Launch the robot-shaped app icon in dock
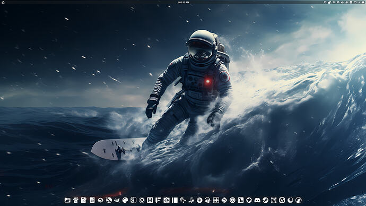Screen dimensions: 366x206 click(76, 200)
